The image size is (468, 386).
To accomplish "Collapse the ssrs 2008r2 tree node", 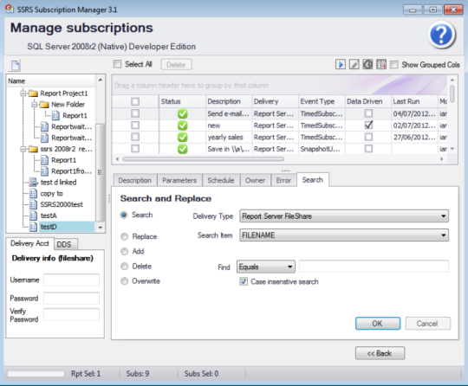I will click(x=23, y=149).
